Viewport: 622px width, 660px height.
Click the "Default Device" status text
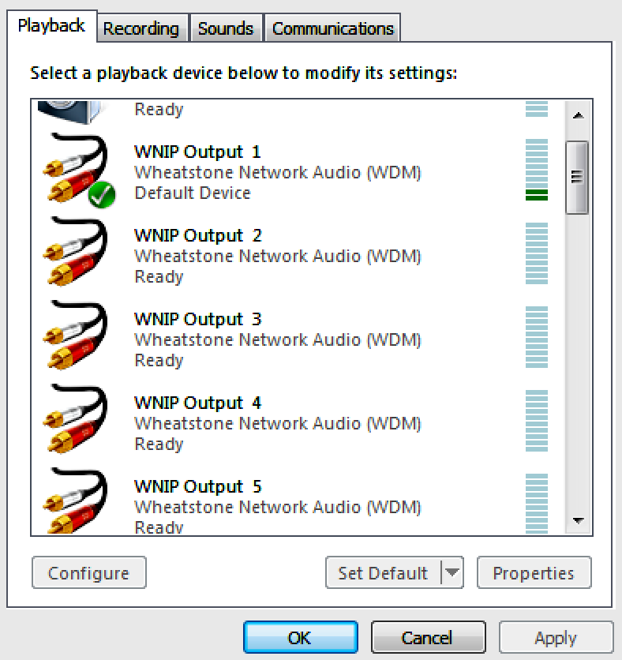click(193, 193)
